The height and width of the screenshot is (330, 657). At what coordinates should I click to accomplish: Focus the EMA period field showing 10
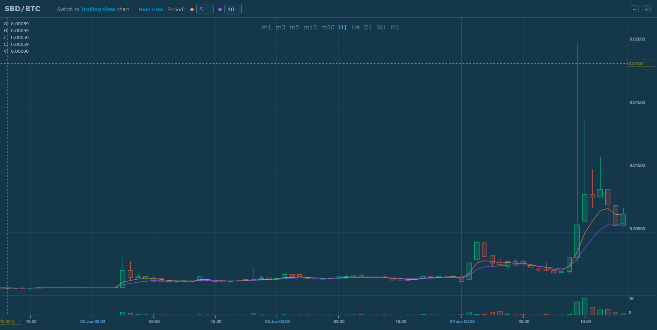pos(233,9)
